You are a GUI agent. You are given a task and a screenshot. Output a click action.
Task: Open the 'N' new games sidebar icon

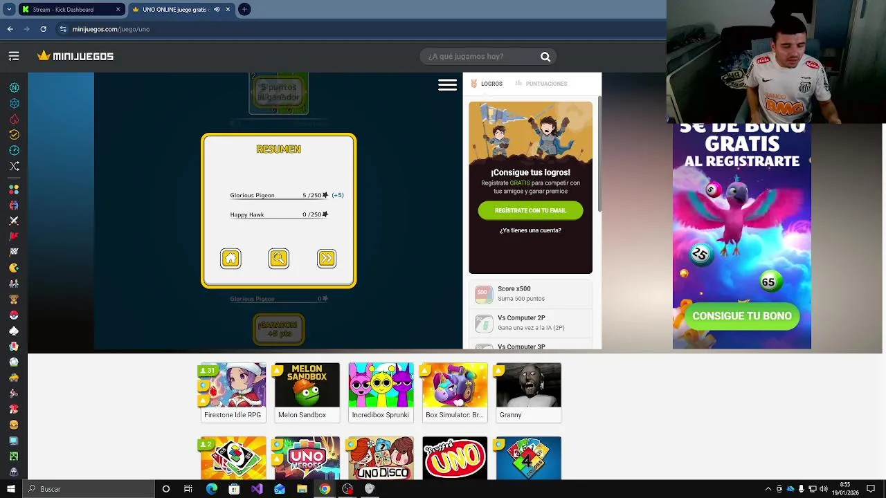click(14, 88)
